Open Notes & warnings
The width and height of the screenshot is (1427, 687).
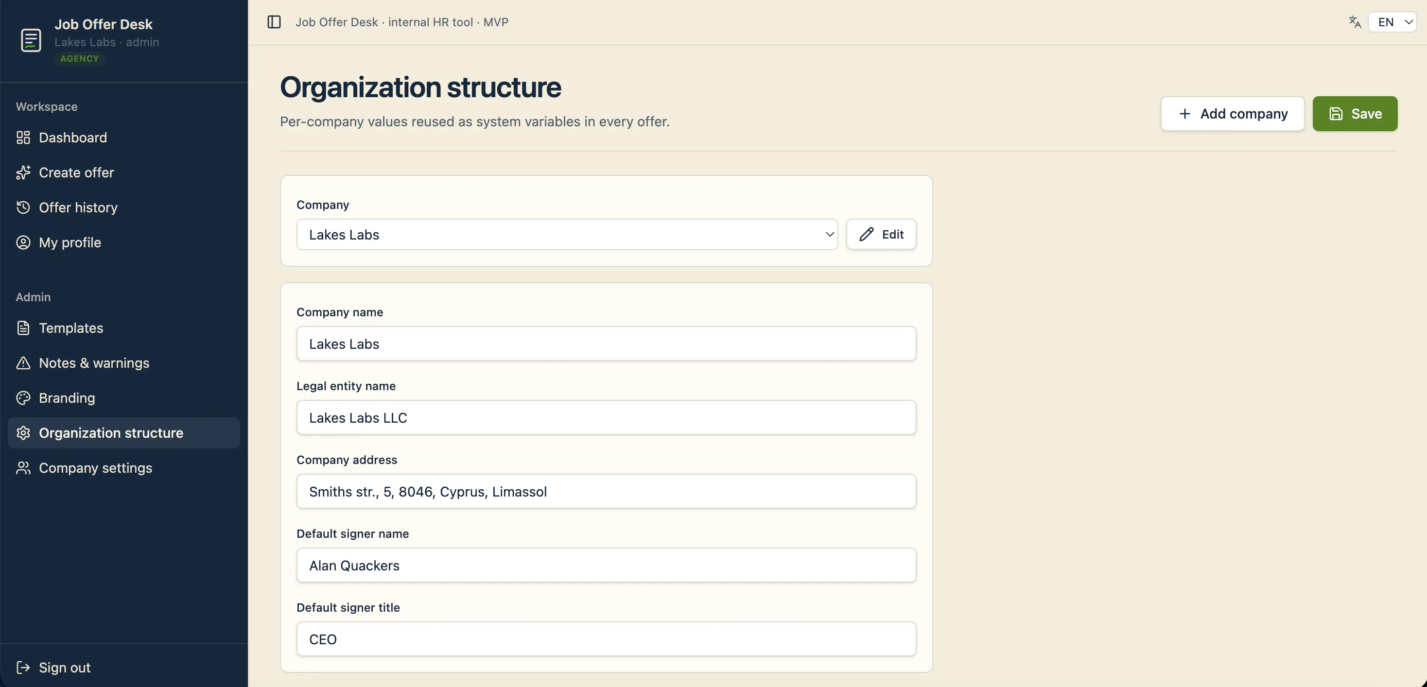coord(123,362)
